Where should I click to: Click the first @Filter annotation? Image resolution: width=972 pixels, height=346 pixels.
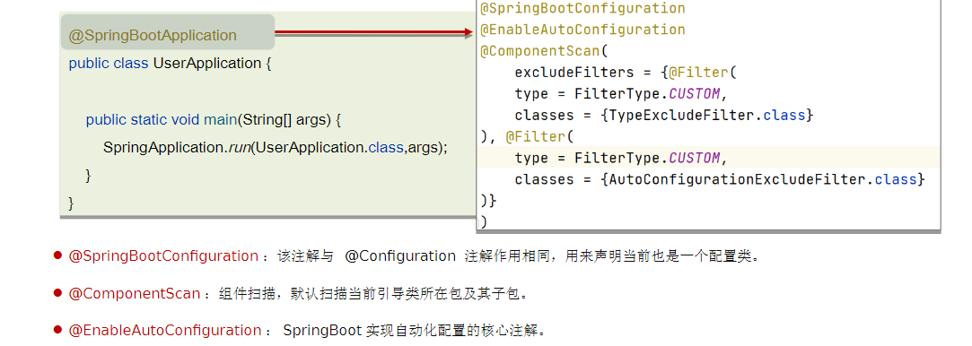tap(697, 73)
